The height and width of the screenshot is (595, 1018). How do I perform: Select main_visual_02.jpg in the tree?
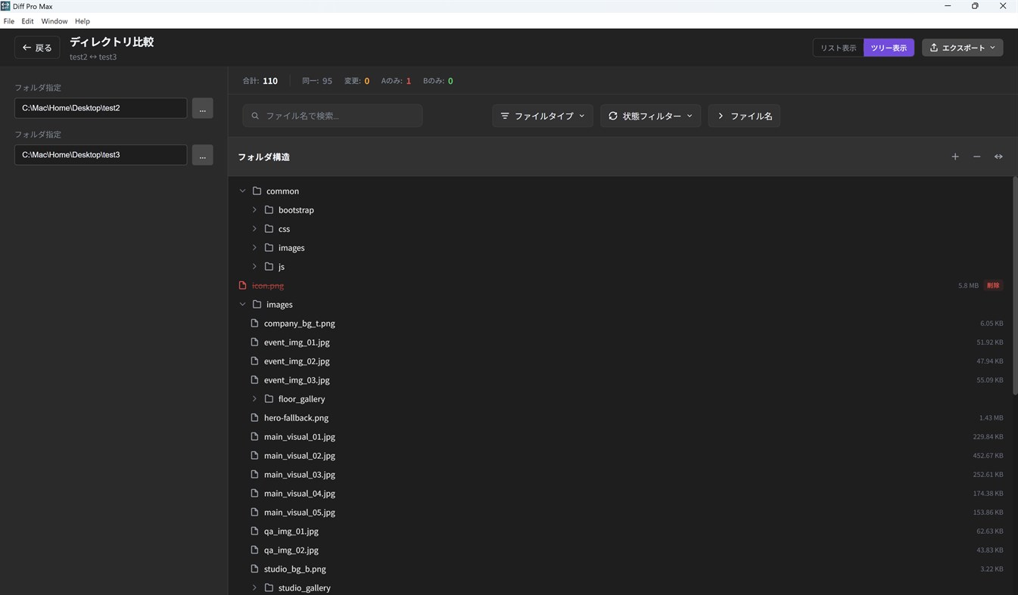coord(620,456)
